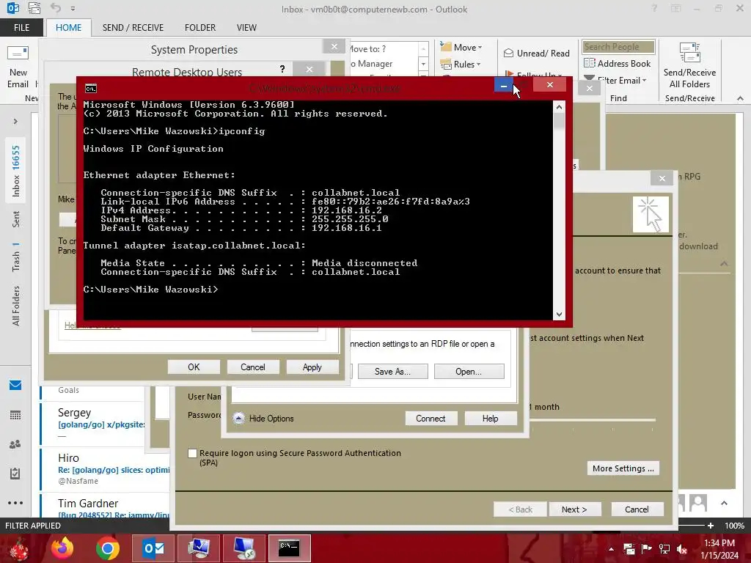Click into the Search People box
The height and width of the screenshot is (563, 751).
[x=618, y=47]
